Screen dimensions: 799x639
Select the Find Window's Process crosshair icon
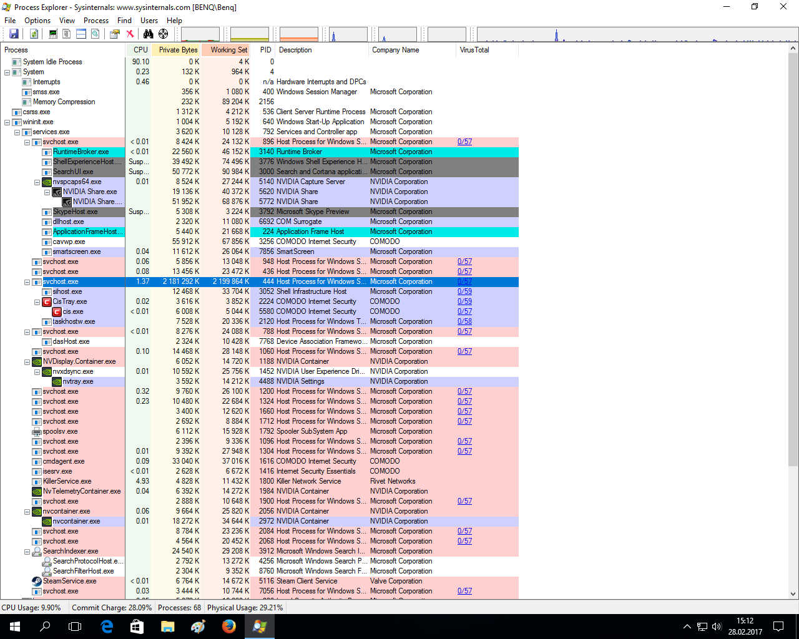point(164,34)
